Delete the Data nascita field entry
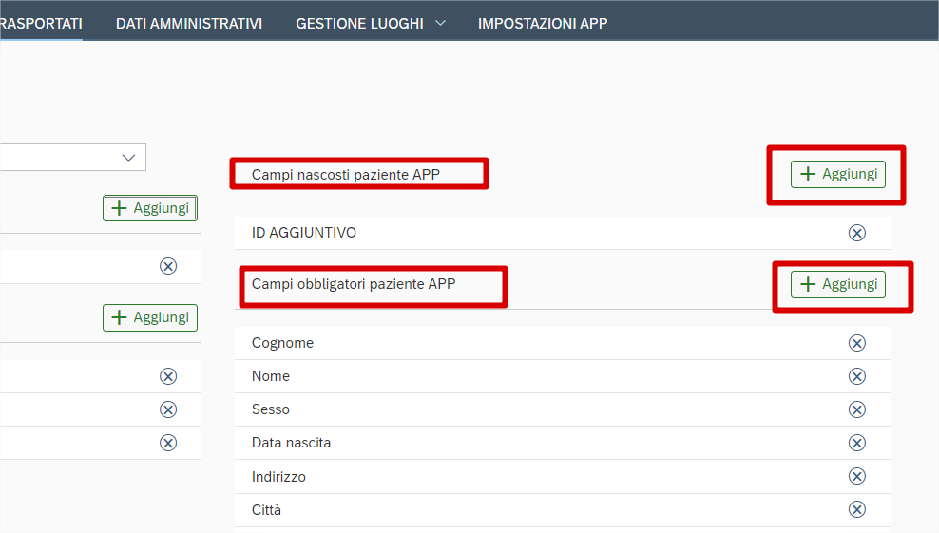Screen dimensions: 939x533 tap(856, 443)
